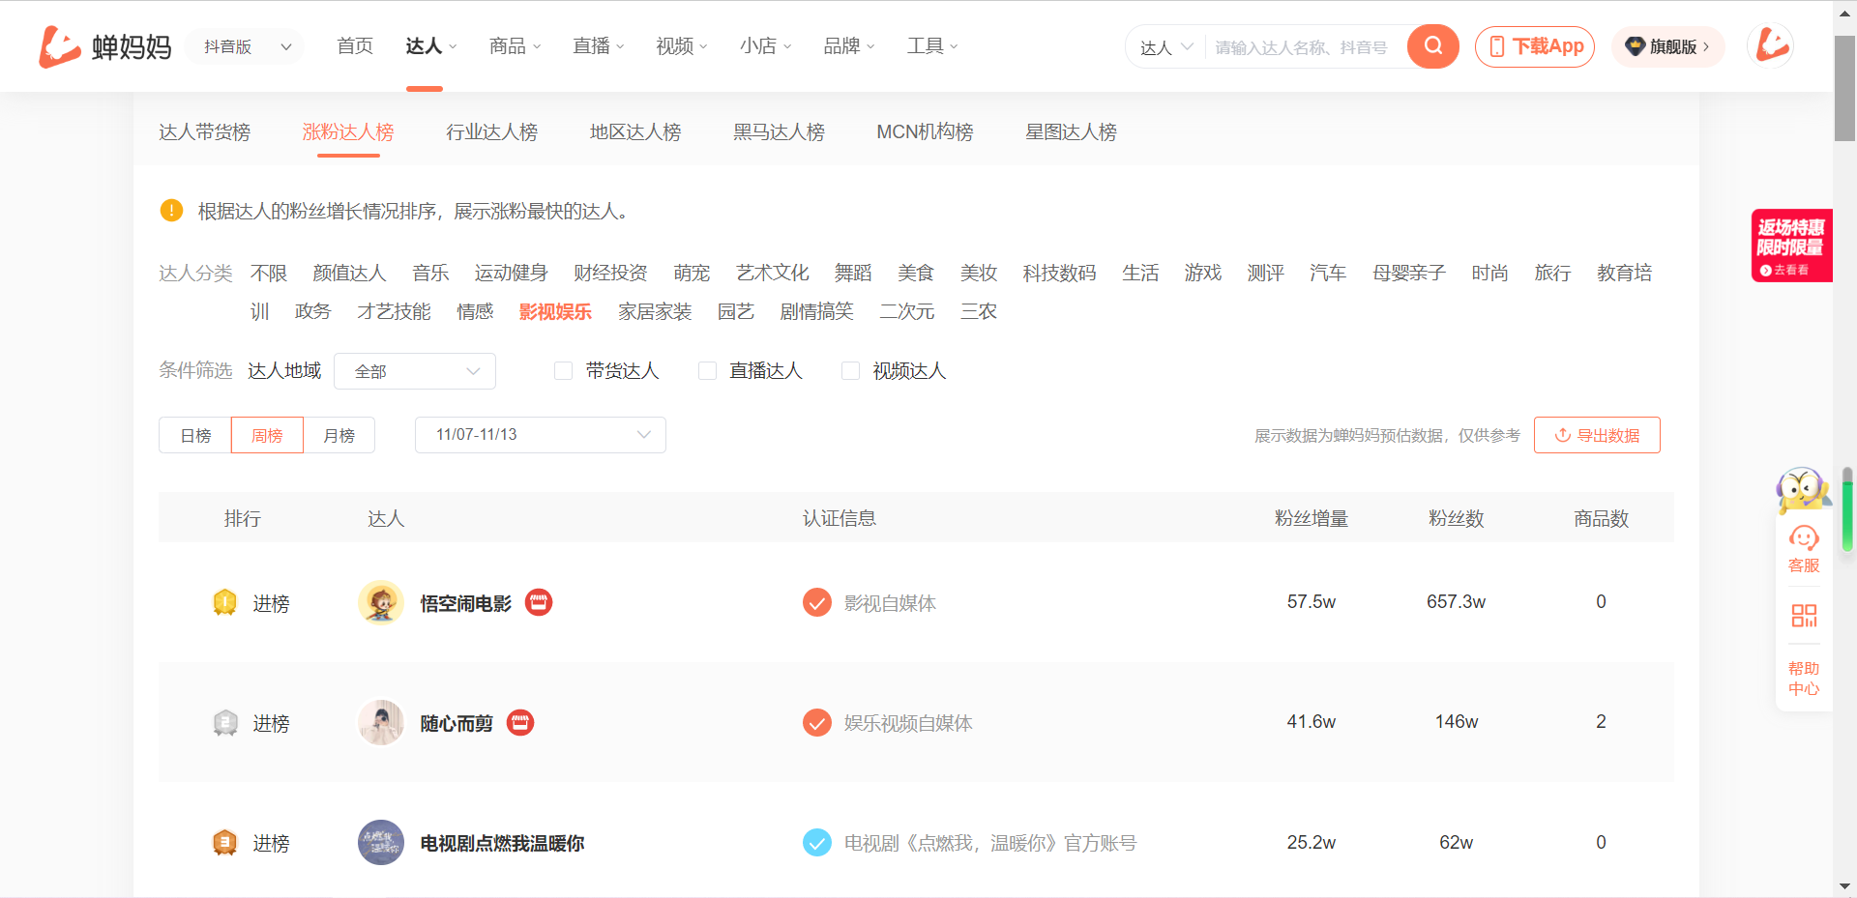Open the 达人地域 全部 dropdown
1857x898 pixels.
(415, 371)
